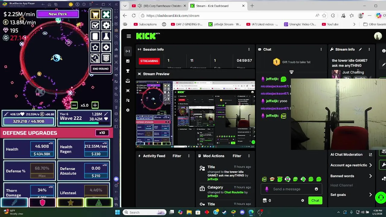Image resolution: width=386 pixels, height=217 pixels.
Task: Open the Other favorites folder
Action: (x=375, y=24)
